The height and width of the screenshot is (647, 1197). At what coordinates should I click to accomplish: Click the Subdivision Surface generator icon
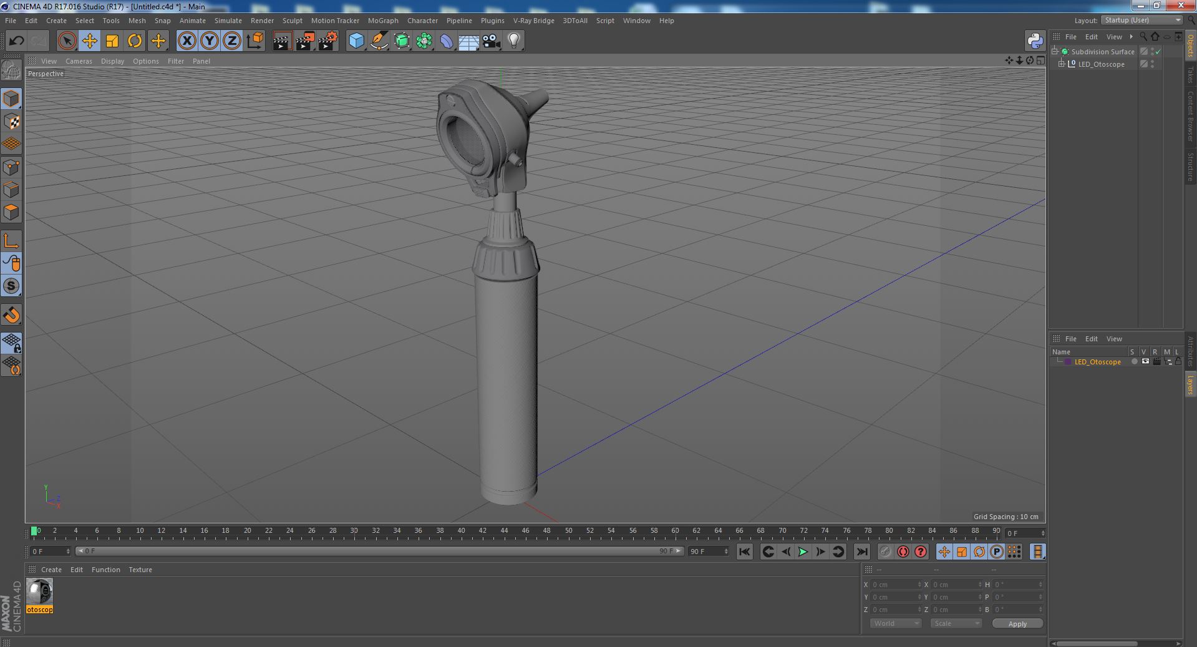click(402, 41)
